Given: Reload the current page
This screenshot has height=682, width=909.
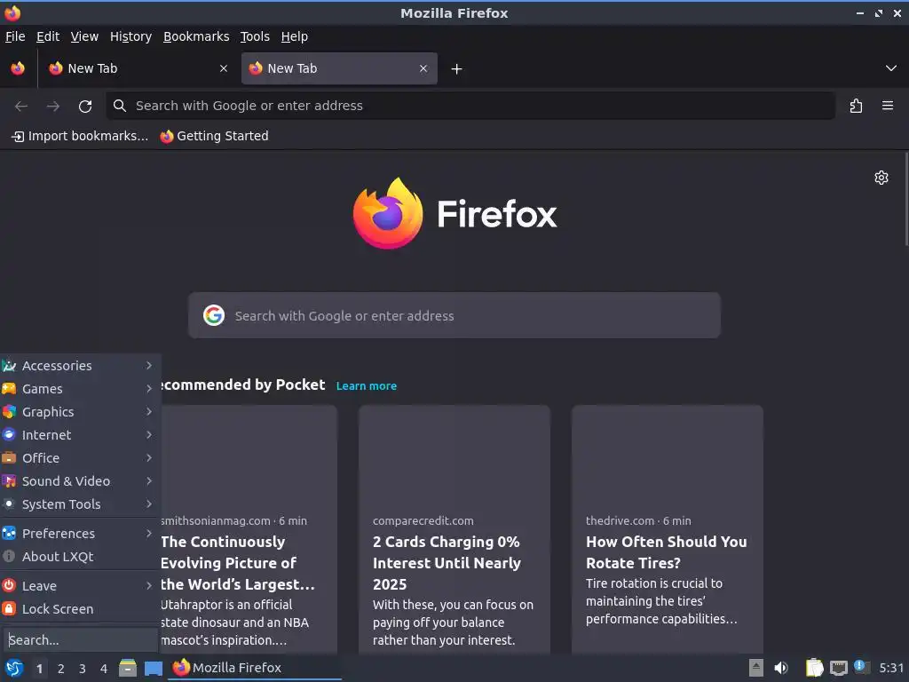Looking at the screenshot, I should (85, 107).
